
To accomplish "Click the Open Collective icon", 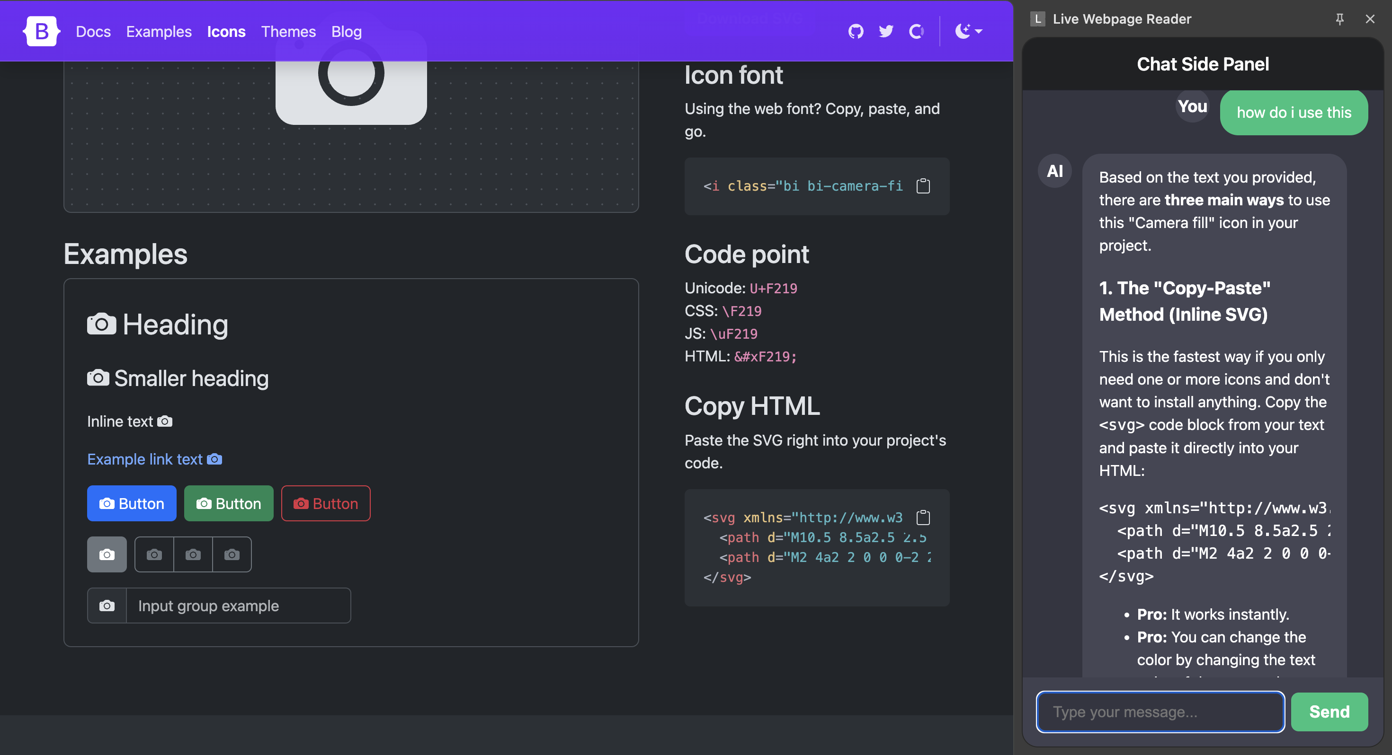I will coord(917,31).
